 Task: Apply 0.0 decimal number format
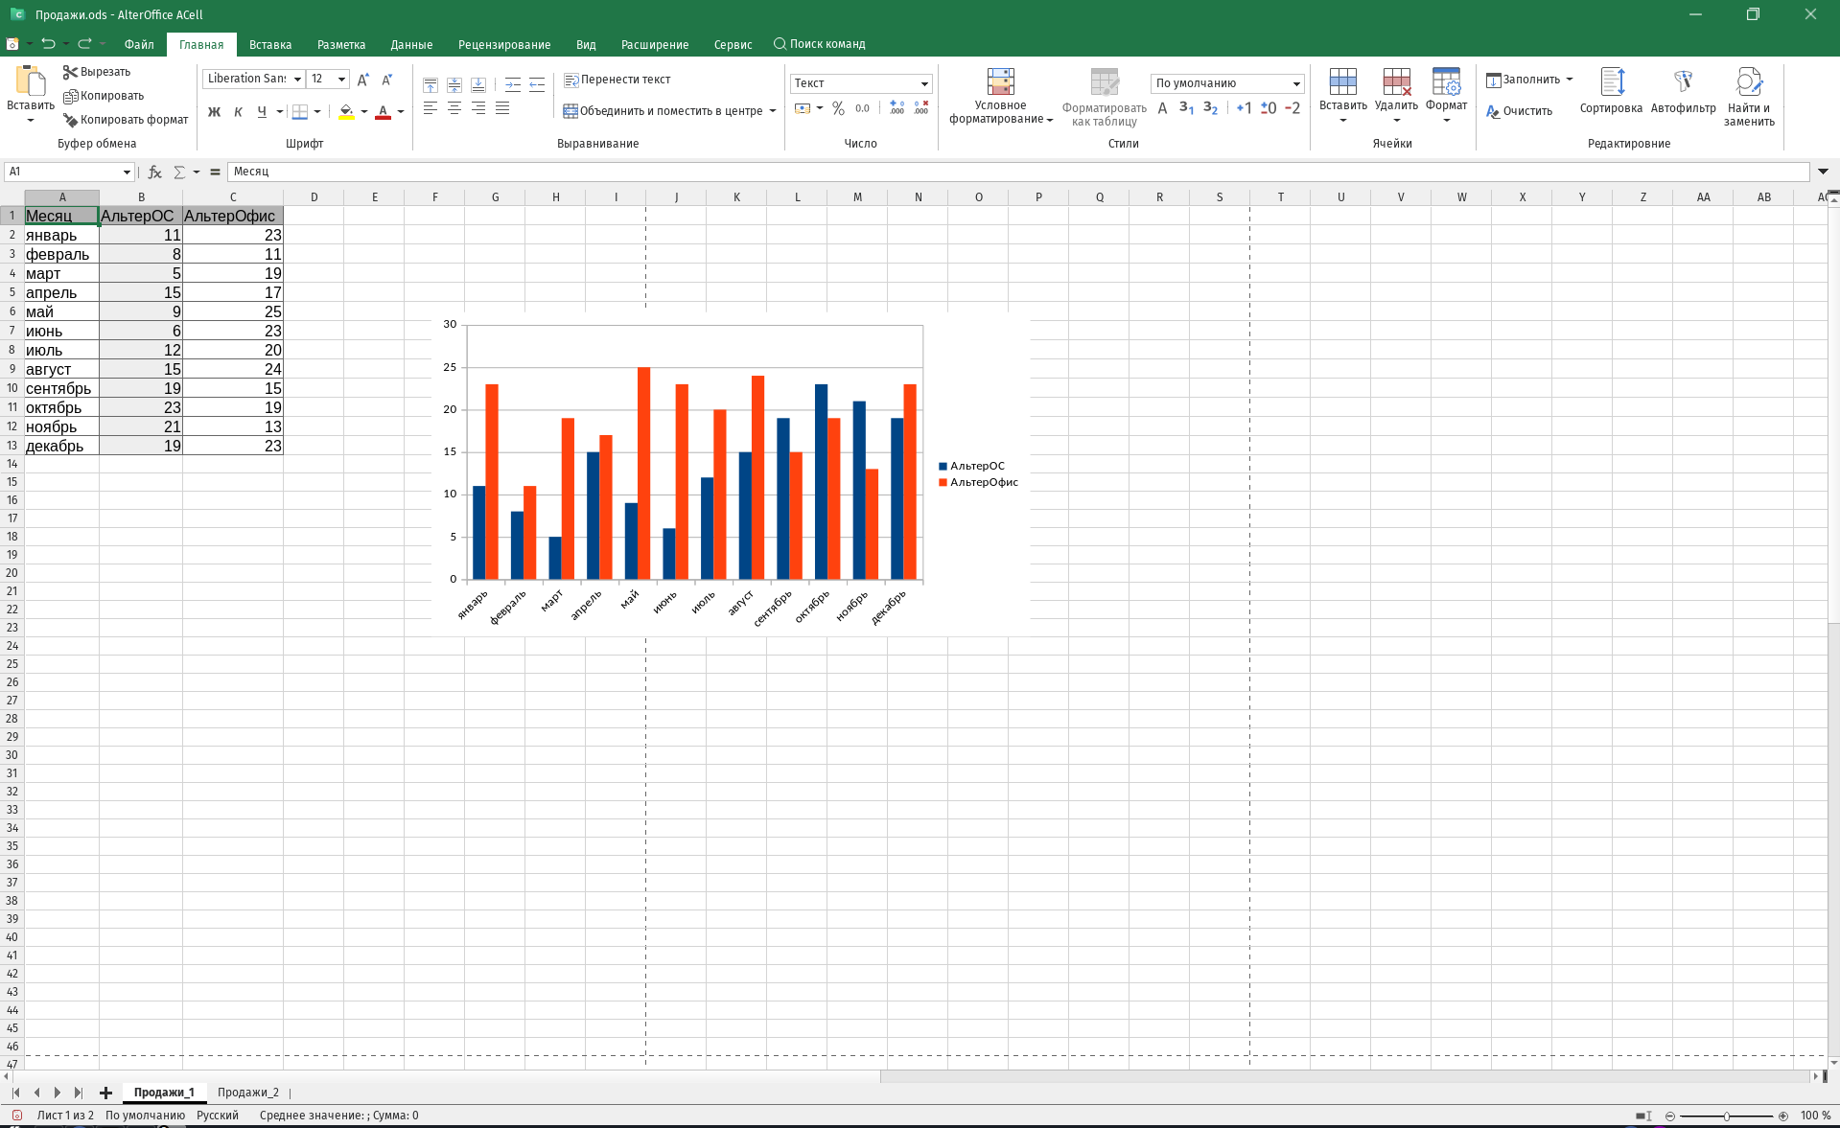[862, 108]
